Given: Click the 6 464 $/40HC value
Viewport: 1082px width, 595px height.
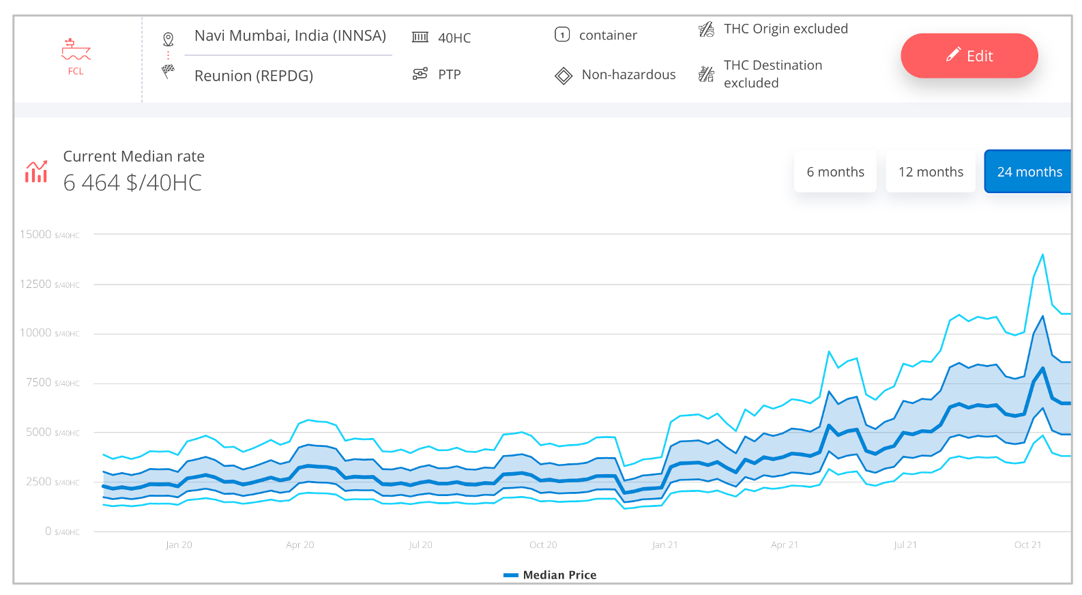Looking at the screenshot, I should (132, 183).
